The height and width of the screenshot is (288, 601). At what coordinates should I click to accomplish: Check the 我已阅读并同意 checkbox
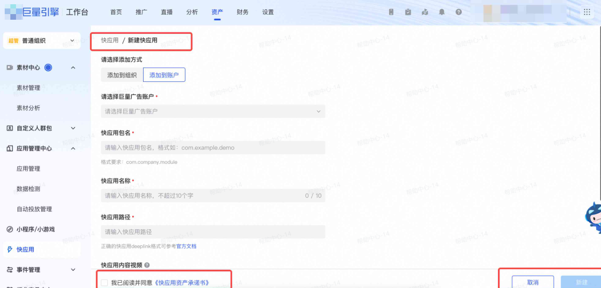point(104,282)
